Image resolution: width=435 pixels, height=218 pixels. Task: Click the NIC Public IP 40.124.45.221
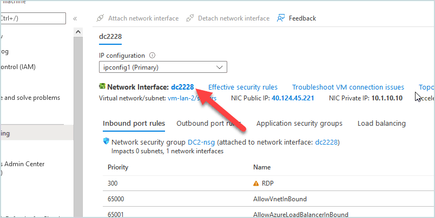(x=293, y=98)
